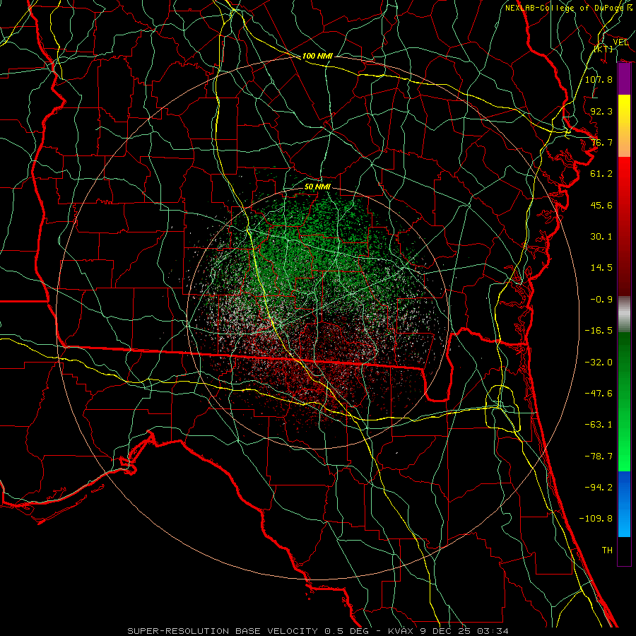Select the 30.1 legend value

(x=601, y=237)
